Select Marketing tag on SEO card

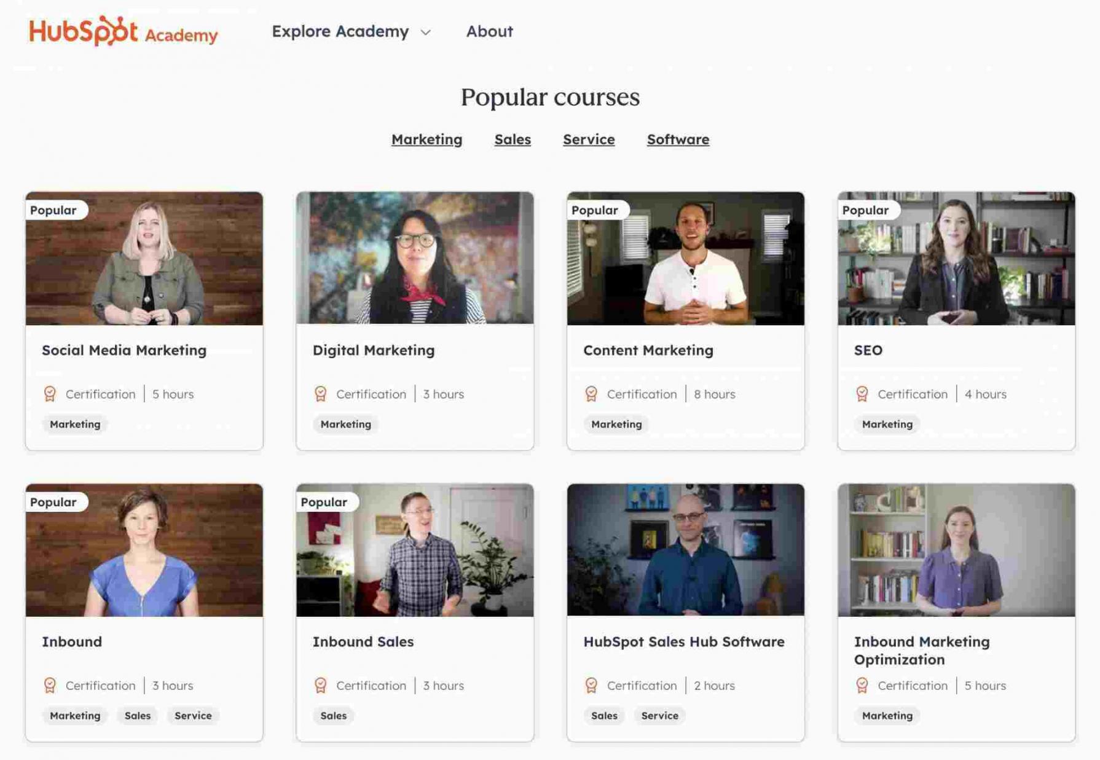(887, 424)
